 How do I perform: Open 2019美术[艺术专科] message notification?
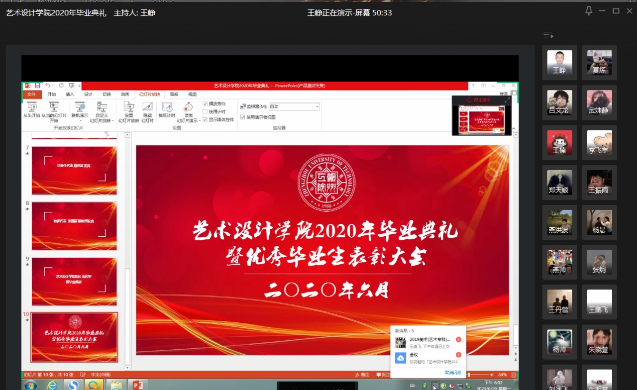click(428, 342)
